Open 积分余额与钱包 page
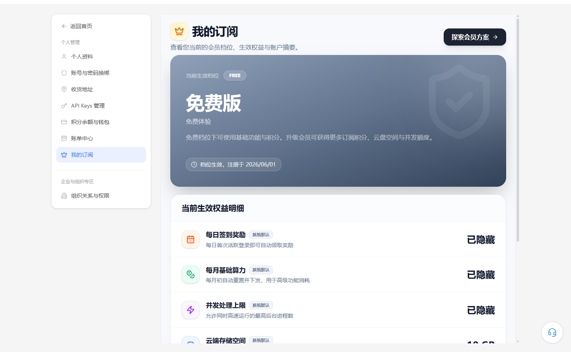 tap(101, 122)
